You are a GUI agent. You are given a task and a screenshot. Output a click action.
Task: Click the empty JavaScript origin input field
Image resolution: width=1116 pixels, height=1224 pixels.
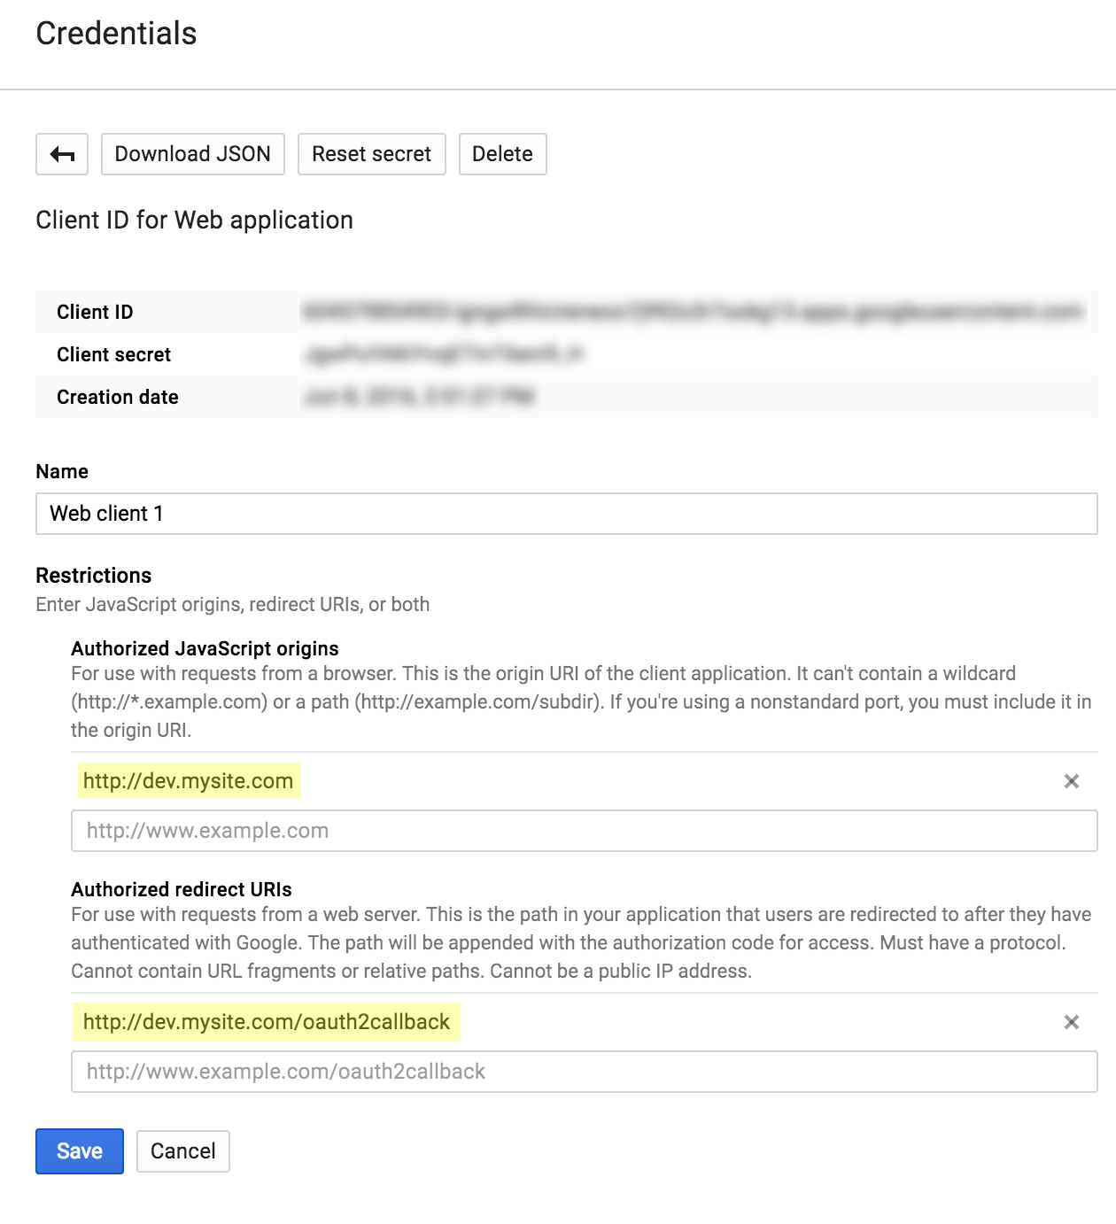tap(354, 831)
